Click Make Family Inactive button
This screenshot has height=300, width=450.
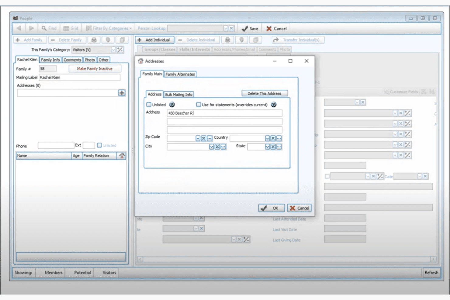(95, 69)
